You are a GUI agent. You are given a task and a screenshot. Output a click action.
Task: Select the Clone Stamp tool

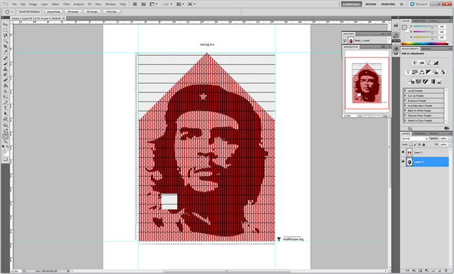[x=6, y=68]
